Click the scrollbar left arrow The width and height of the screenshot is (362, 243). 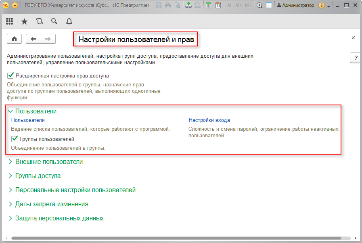6,238
